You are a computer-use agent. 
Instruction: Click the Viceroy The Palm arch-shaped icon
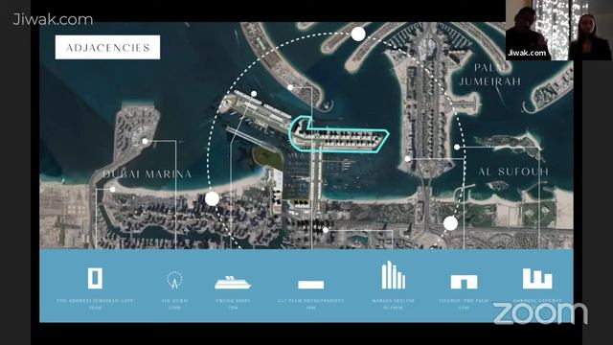464,282
